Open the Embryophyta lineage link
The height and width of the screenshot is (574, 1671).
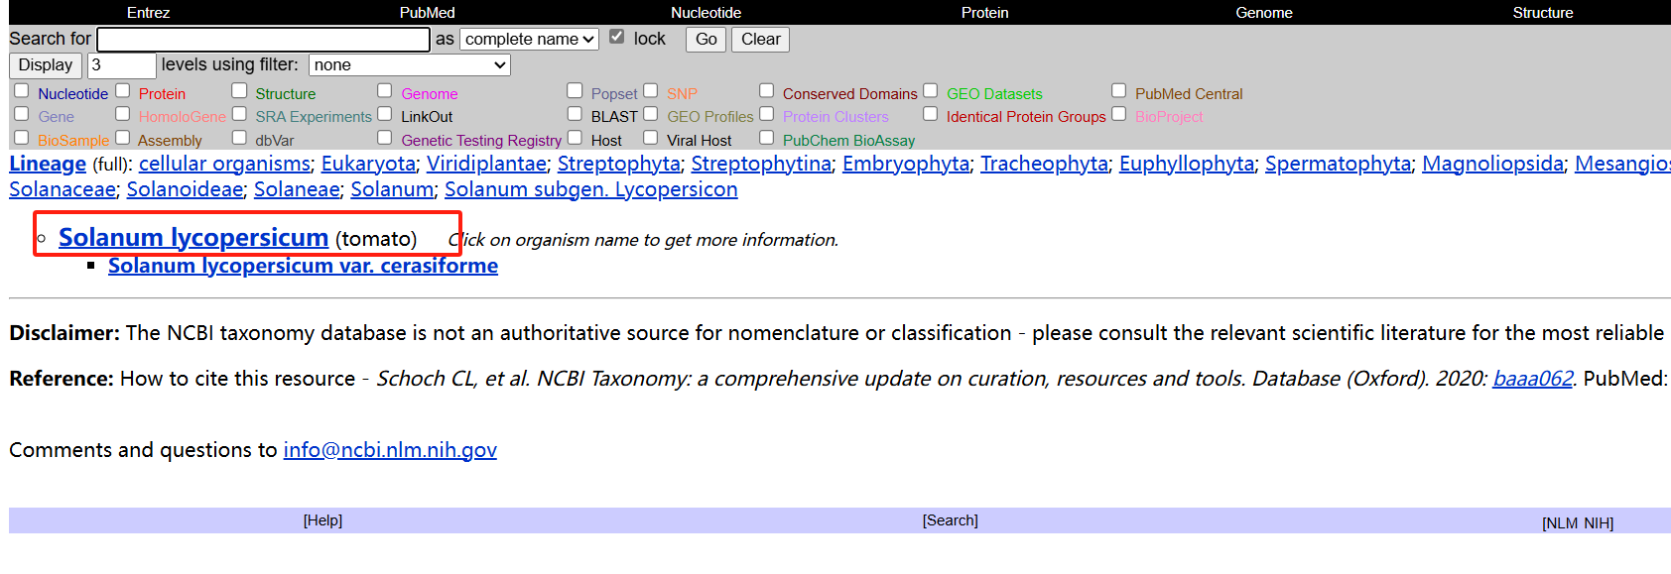coord(906,164)
